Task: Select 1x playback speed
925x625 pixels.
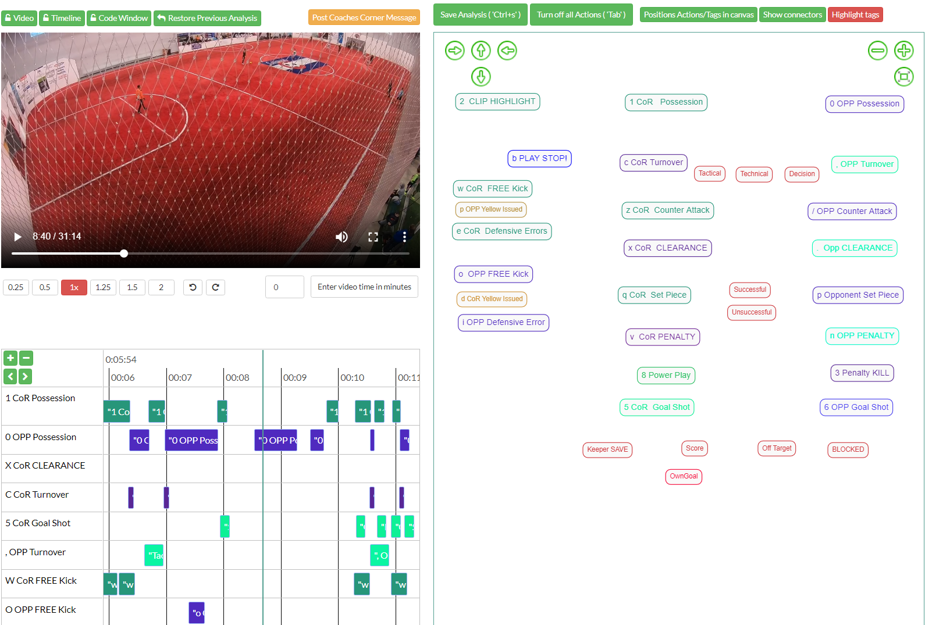Action: click(74, 287)
